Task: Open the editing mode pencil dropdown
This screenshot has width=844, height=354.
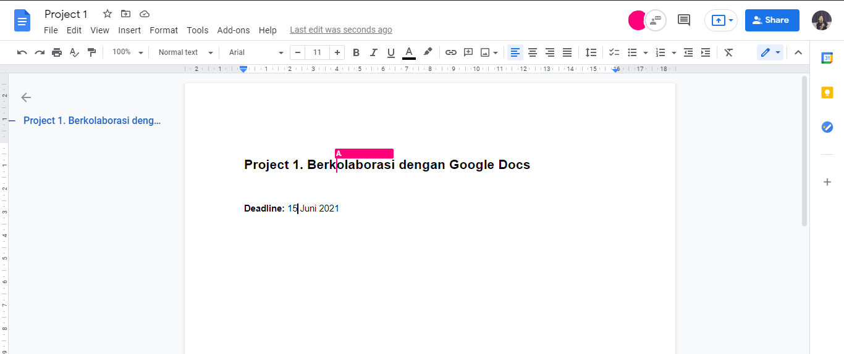Action: pos(770,52)
